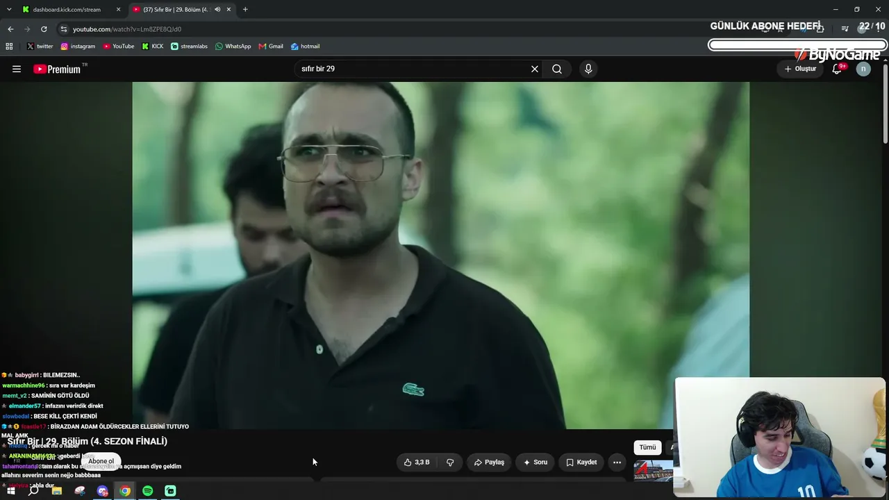Open the Chrome apps grid shortcut
The image size is (889, 500).
click(x=9, y=47)
